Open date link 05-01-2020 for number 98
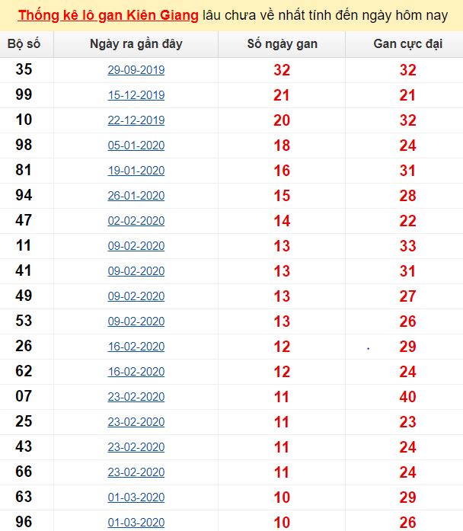463x531 pixels. pos(136,146)
